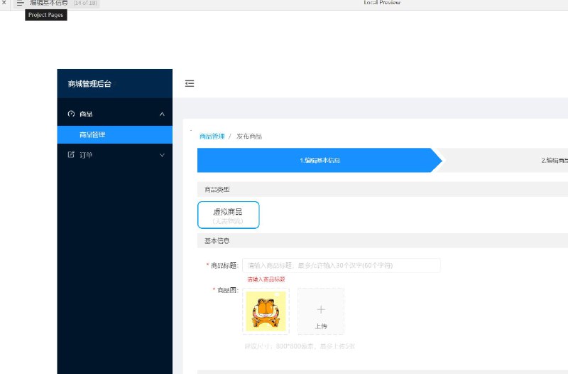This screenshot has width=568, height=374.
Task: Open the 订单 sidebar menu label
Action: click(86, 155)
